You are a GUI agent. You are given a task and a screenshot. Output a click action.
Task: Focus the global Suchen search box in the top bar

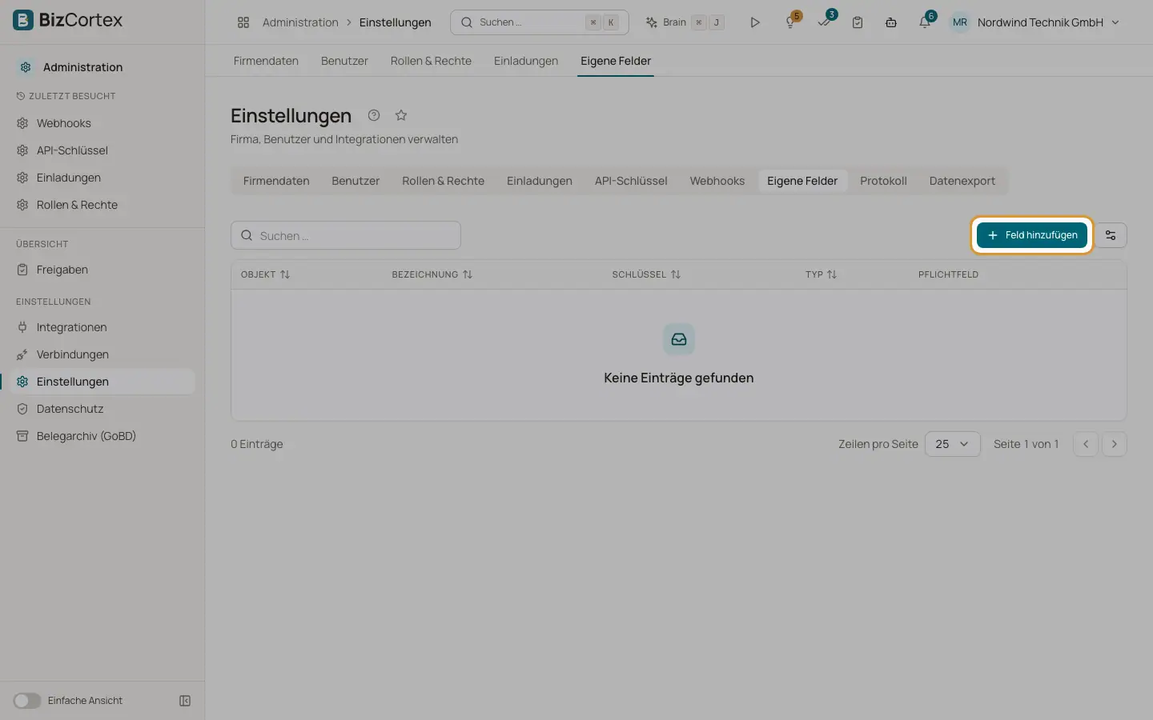540,22
